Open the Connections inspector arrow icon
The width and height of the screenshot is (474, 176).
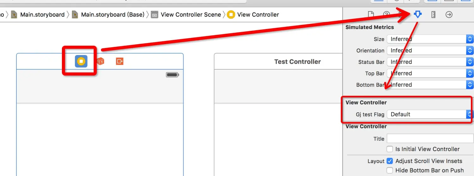(x=449, y=15)
